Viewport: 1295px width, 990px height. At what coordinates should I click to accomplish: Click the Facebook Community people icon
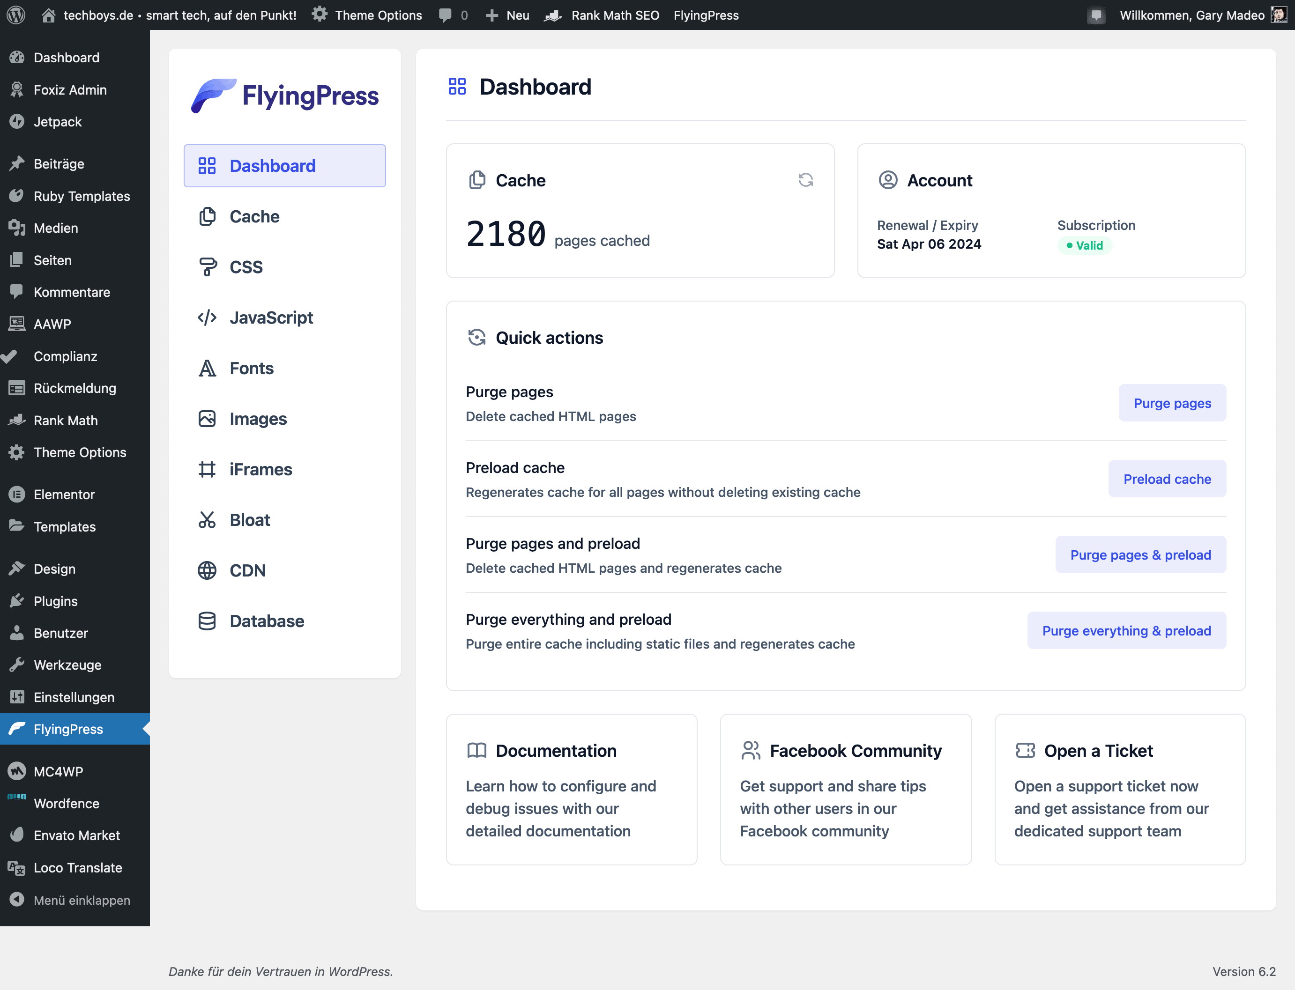pyautogui.click(x=751, y=751)
